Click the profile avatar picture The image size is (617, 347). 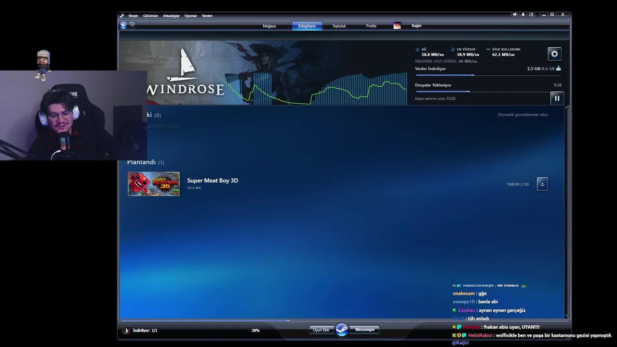pyautogui.click(x=397, y=26)
